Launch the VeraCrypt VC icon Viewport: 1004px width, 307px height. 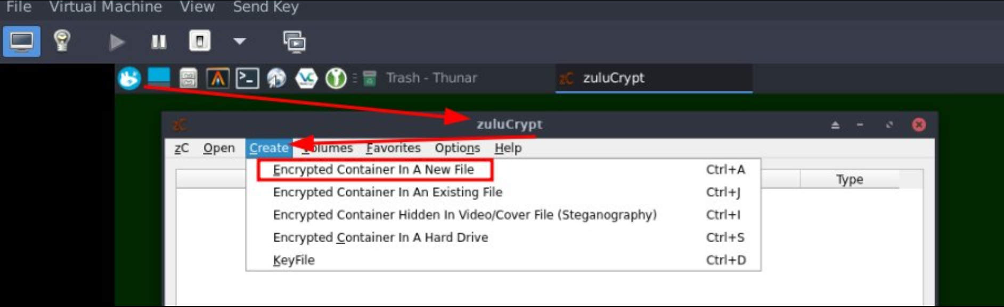pos(306,78)
